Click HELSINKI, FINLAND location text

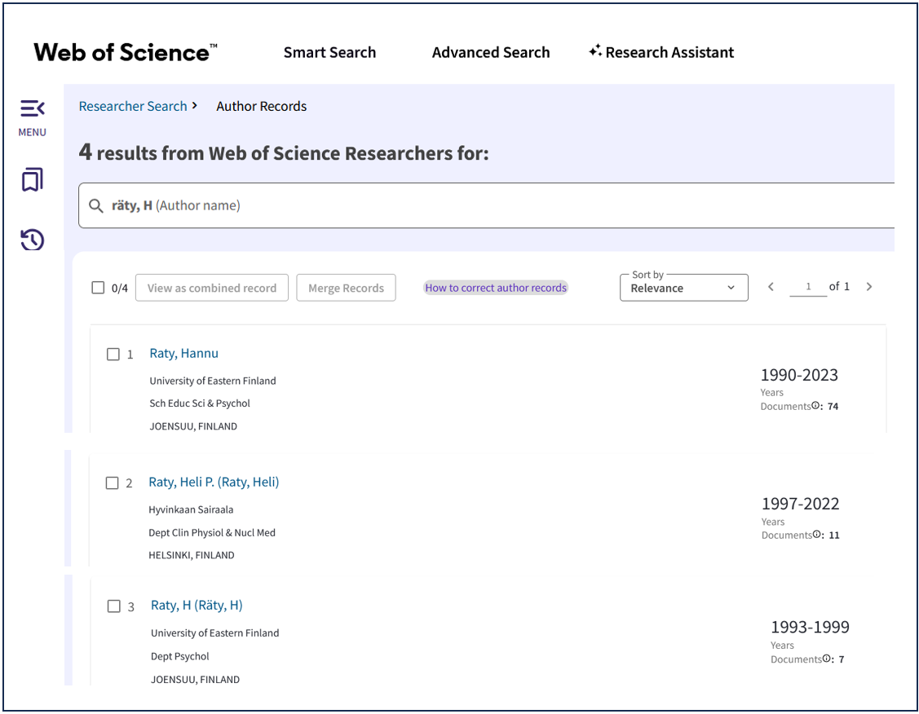pyautogui.click(x=192, y=555)
